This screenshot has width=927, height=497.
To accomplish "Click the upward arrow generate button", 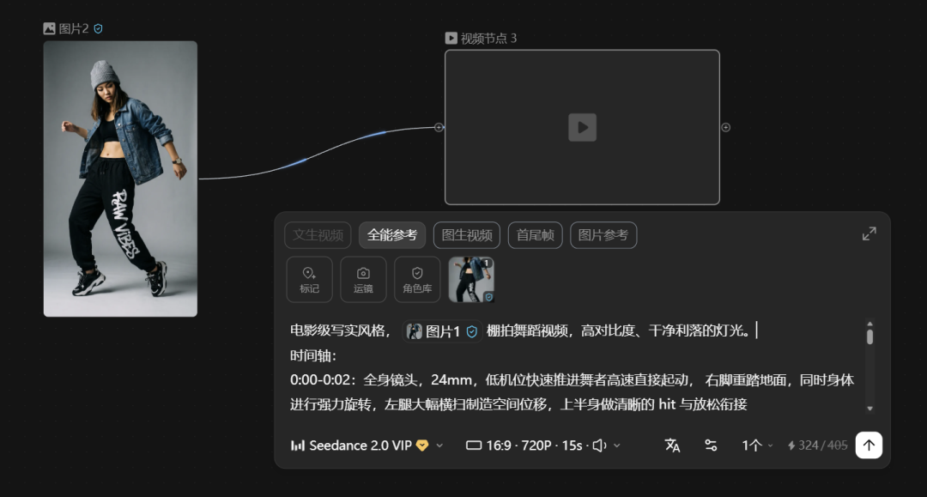I will pos(868,445).
